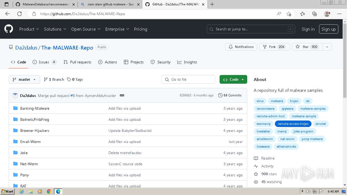This screenshot has height=195, width=347.
Task: Expand the Solutions menu
Action: click(x=55, y=29)
